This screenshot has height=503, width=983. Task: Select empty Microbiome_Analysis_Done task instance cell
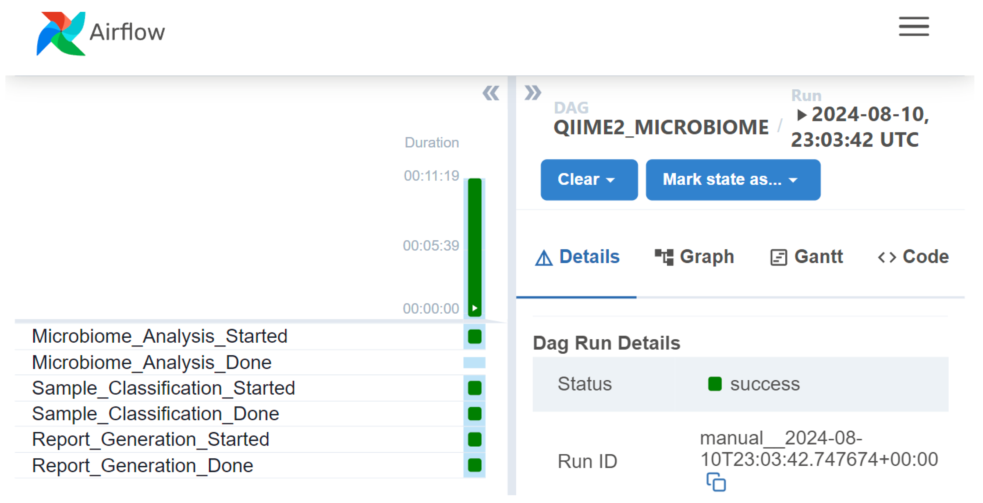(x=474, y=362)
